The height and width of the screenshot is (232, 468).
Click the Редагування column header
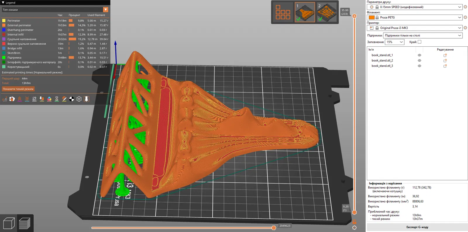(445, 50)
